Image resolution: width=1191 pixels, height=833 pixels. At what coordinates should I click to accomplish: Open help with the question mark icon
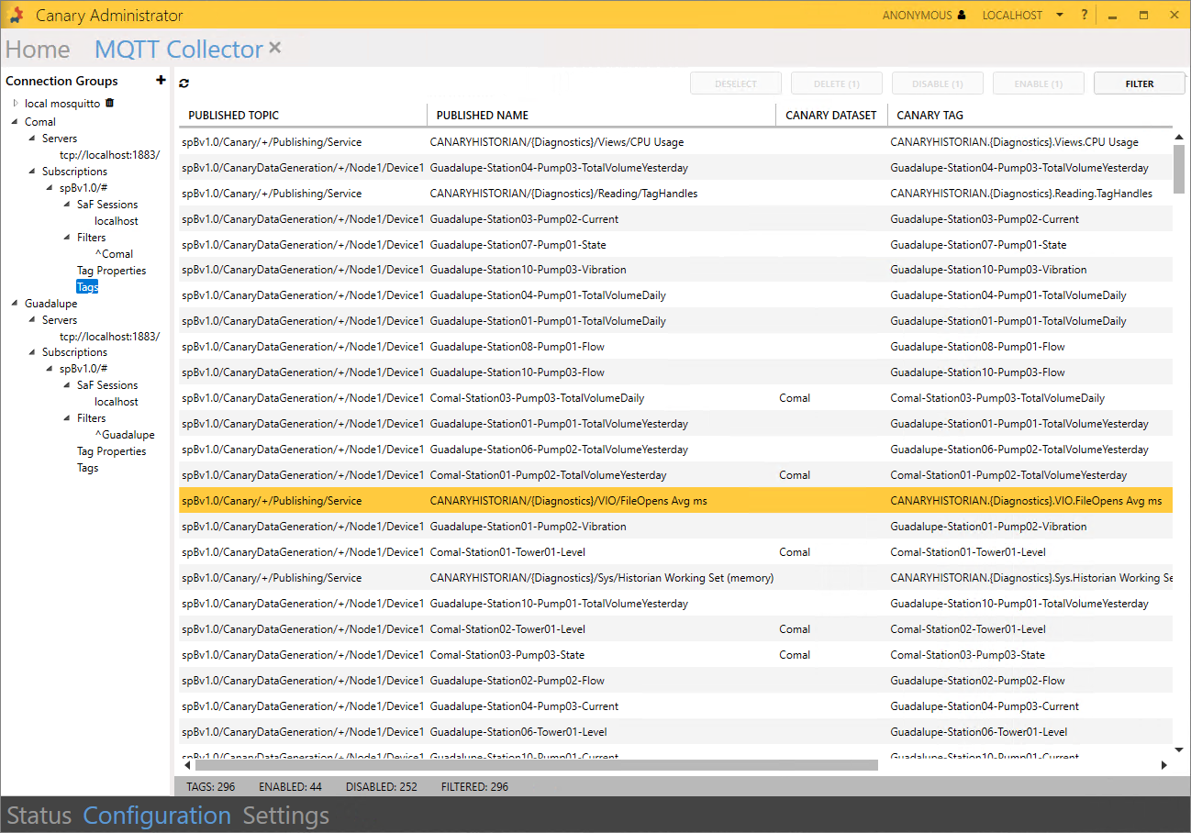tap(1084, 16)
